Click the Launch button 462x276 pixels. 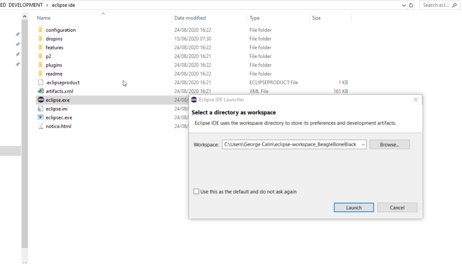(354, 207)
